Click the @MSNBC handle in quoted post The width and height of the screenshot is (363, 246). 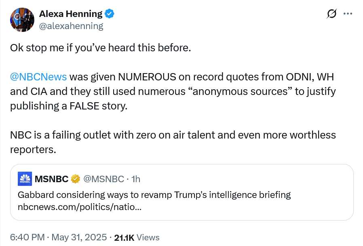103,179
